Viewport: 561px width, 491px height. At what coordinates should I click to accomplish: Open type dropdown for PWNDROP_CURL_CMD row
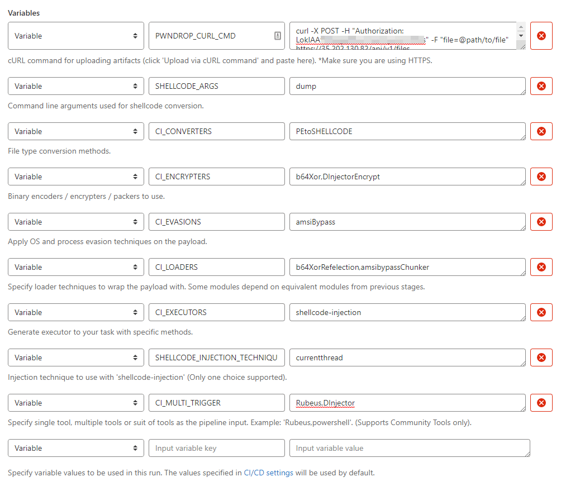pyautogui.click(x=76, y=36)
